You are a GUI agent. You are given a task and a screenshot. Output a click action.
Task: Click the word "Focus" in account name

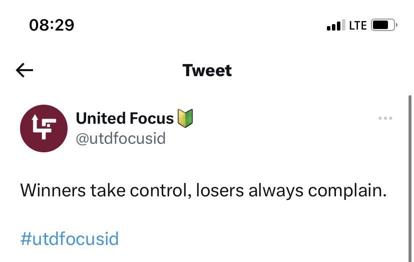pyautogui.click(x=152, y=118)
